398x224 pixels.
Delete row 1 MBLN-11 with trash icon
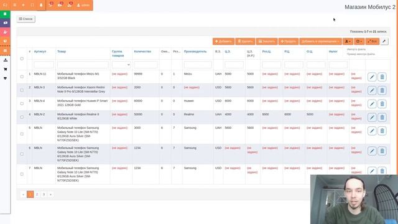tap(382, 77)
